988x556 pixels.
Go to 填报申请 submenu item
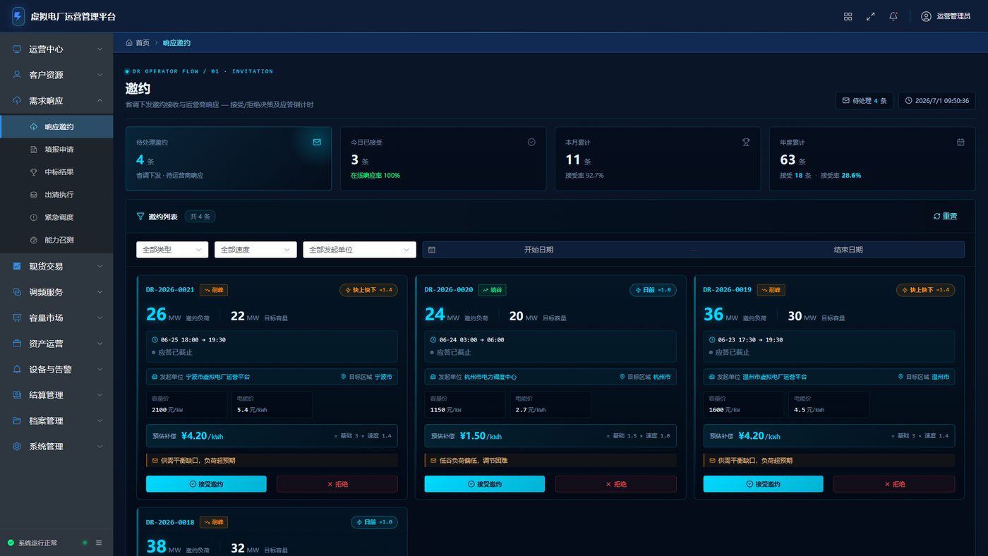56,150
